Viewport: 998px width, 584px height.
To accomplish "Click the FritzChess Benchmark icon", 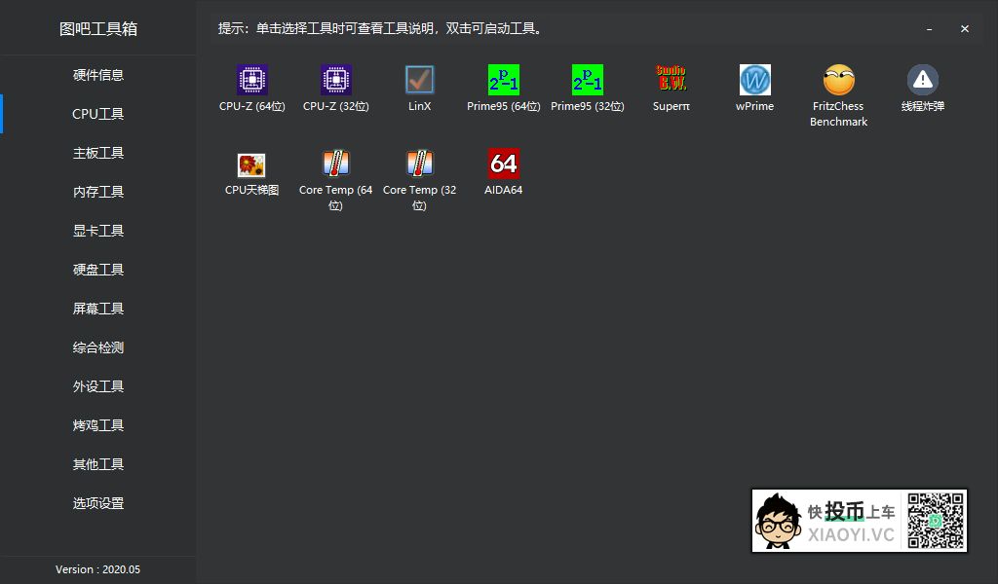I will click(x=839, y=80).
